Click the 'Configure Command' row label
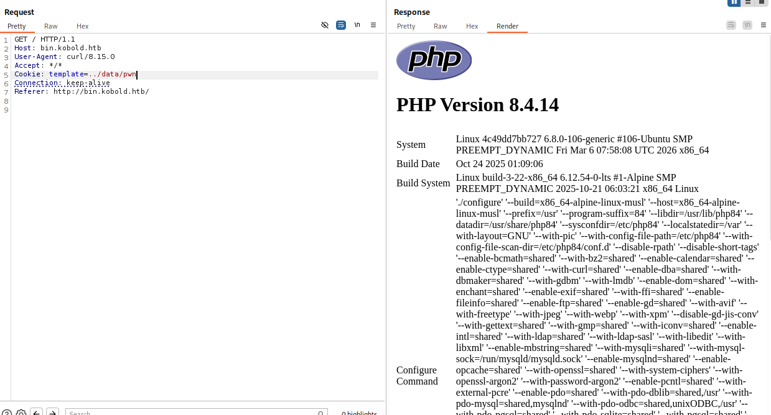Screen dimensions: 771x415 417,375
